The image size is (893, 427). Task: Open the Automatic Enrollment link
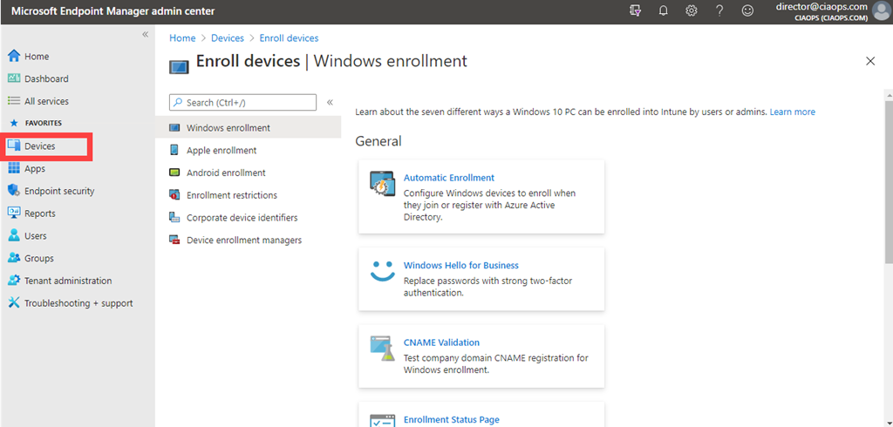tap(448, 178)
